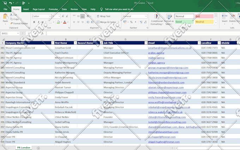Open the Job Title filter dropdown

coord(146,43)
